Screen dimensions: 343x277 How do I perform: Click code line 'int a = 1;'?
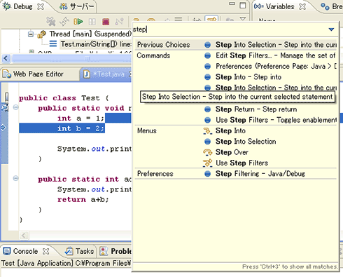pos(80,119)
